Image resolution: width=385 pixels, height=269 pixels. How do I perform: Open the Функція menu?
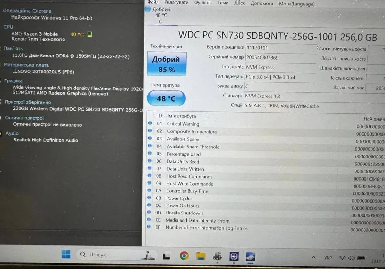coord(203,3)
